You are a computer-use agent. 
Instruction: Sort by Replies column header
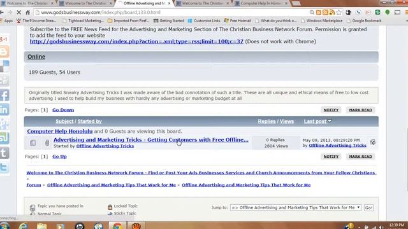(x=266, y=121)
